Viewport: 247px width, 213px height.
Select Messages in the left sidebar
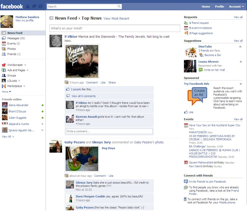[x=13, y=38]
